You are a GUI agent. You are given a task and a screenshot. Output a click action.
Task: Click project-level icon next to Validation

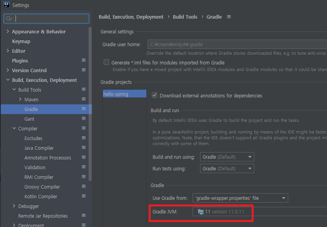pos(83,167)
